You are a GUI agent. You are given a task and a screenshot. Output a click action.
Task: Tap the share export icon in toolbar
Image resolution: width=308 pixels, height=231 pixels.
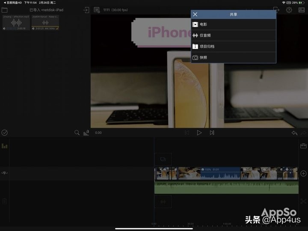pos(276,10)
